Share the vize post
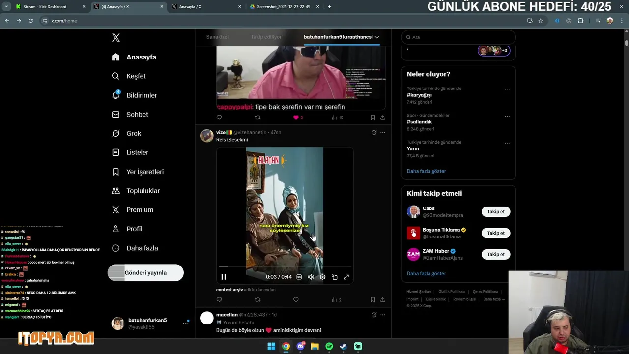629x354 pixels. (x=383, y=300)
